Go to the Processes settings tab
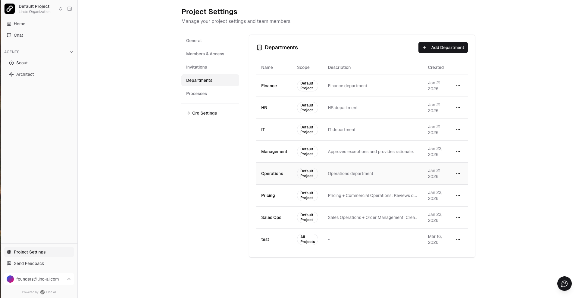 pos(196,94)
